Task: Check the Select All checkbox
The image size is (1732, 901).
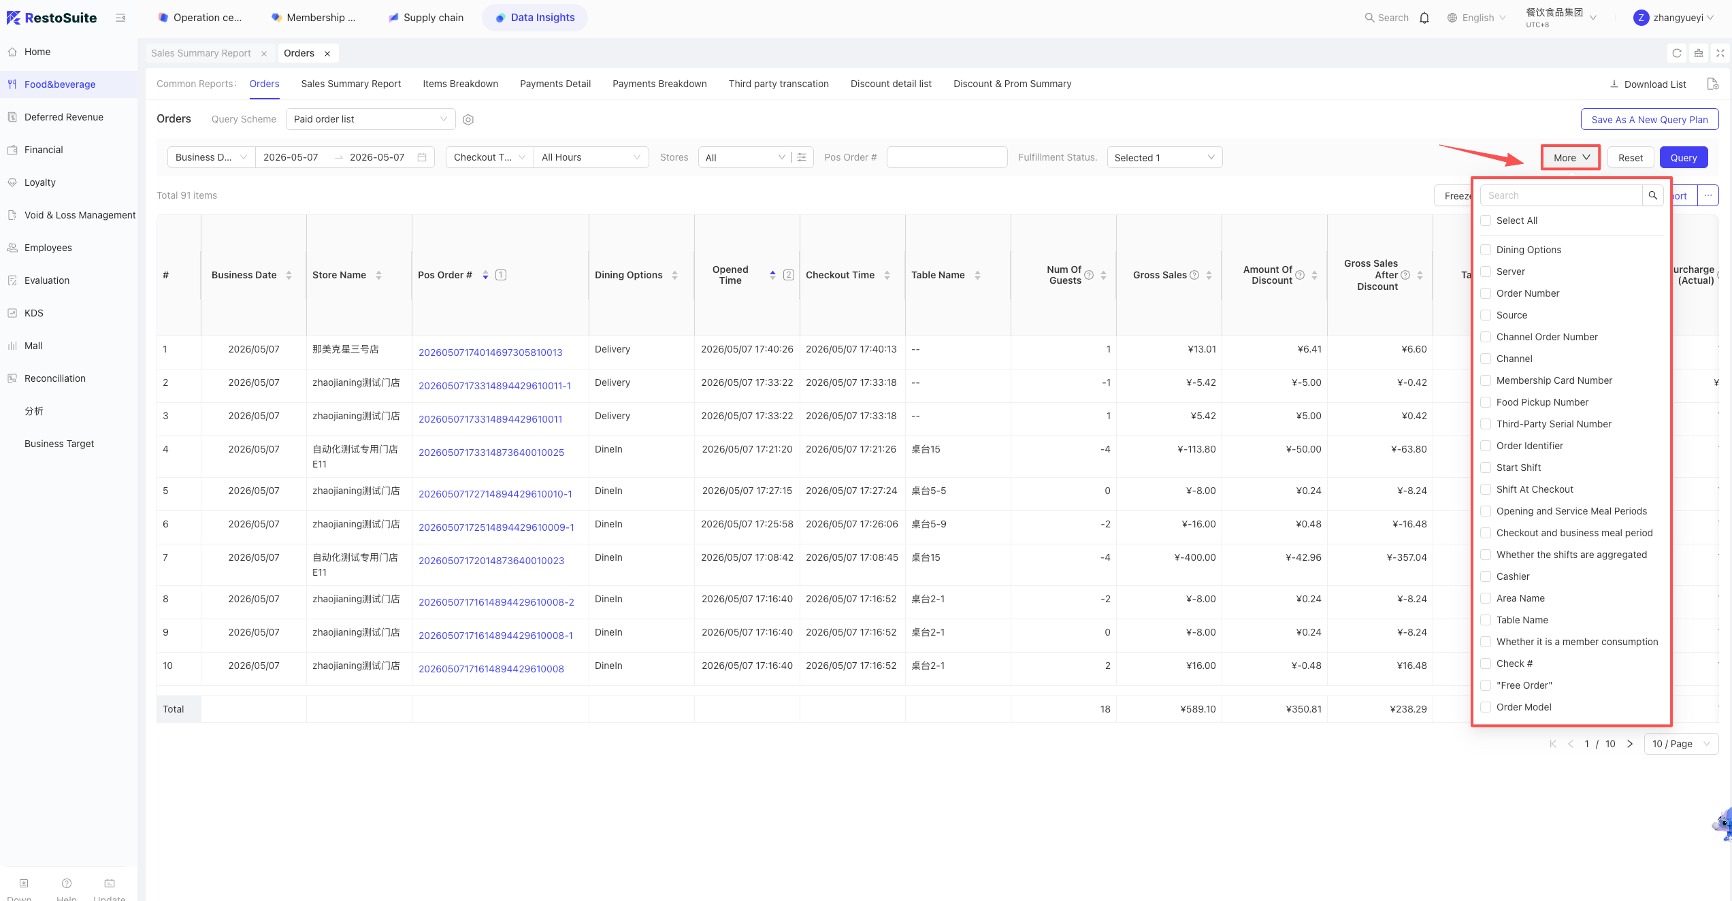Action: coord(1486,220)
